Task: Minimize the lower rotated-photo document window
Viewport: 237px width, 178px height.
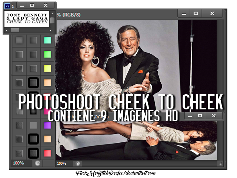Action: [190, 116]
